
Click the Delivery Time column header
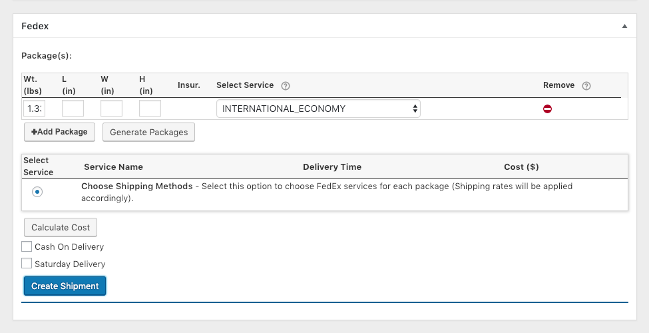point(332,167)
